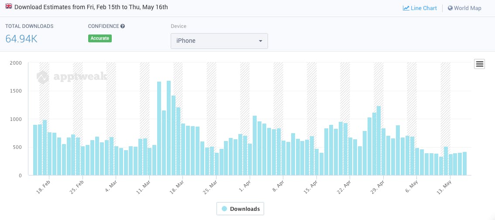This screenshot has height=220, width=495.
Task: Open the iPhone device selector
Action: coord(219,41)
